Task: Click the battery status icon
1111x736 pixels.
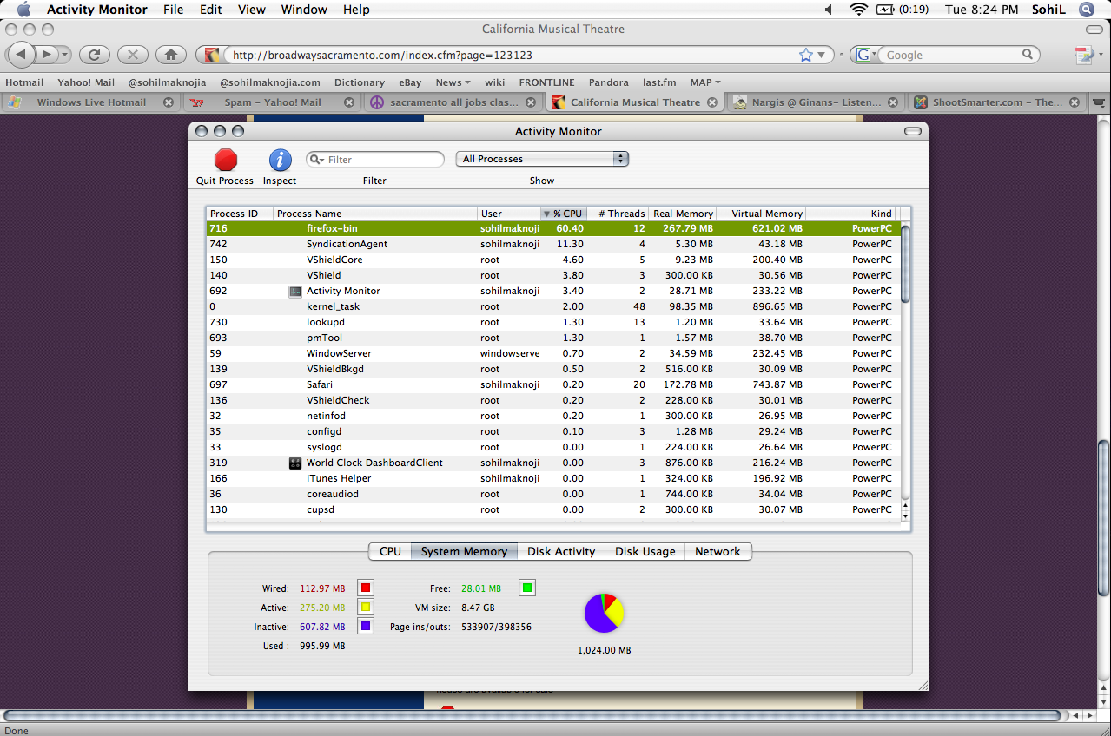Action: [885, 10]
